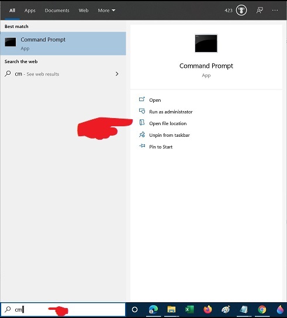Expand web results chevron for cm

pyautogui.click(x=117, y=74)
